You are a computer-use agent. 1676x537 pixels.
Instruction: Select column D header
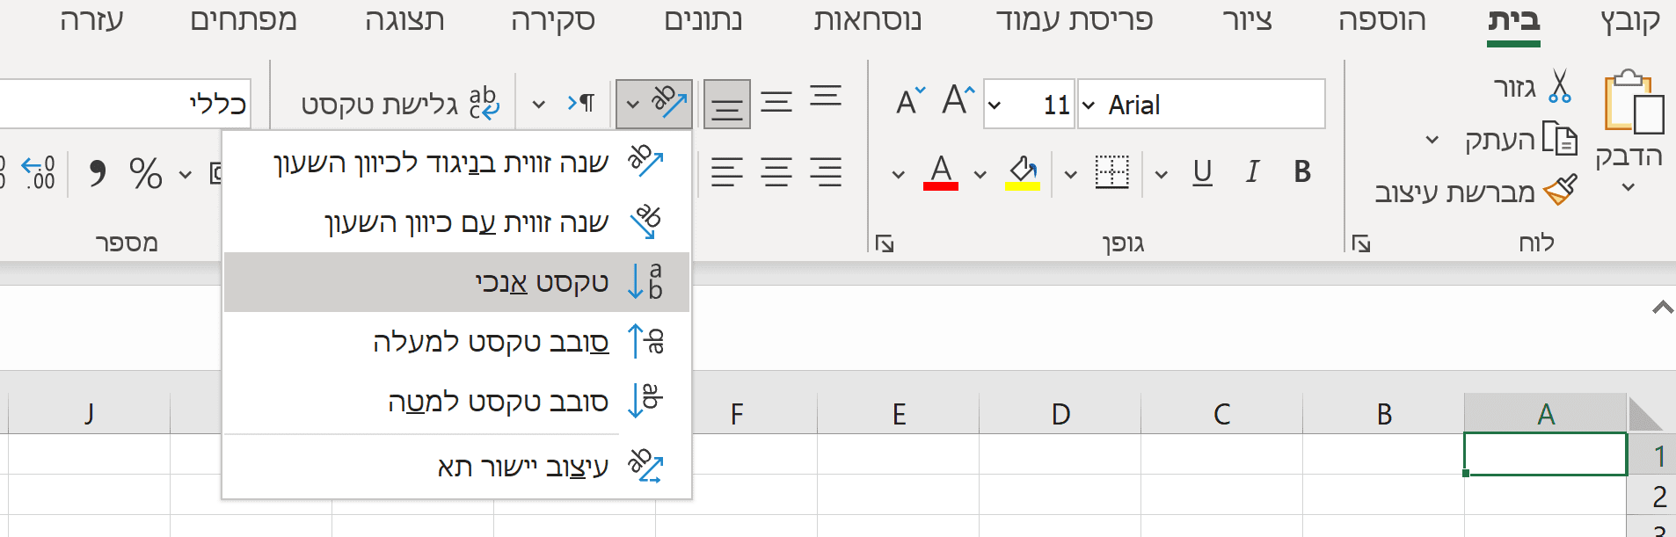pos(1060,413)
